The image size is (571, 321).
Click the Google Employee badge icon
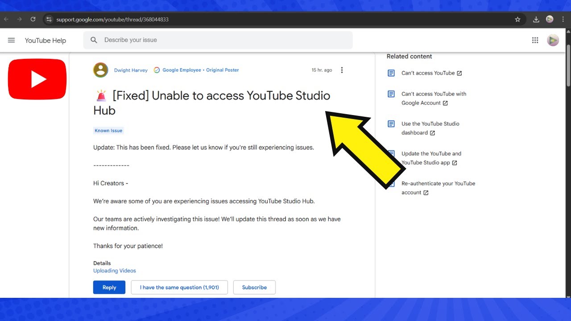click(x=157, y=70)
